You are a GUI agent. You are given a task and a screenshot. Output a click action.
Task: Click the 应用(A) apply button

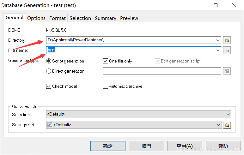click(185, 146)
